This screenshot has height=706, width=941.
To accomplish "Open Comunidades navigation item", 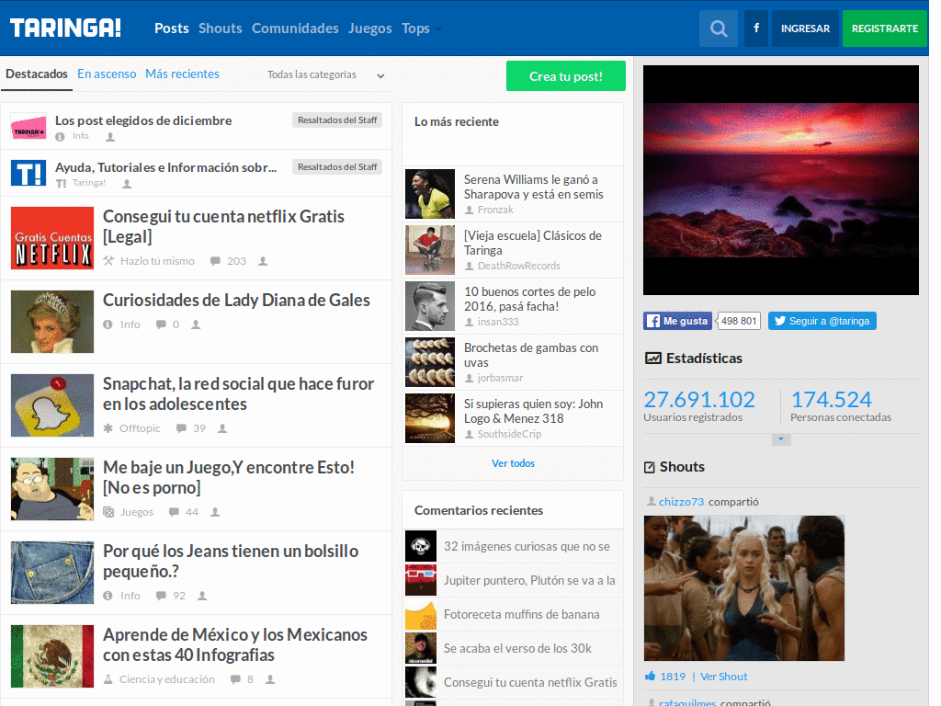I will point(295,28).
